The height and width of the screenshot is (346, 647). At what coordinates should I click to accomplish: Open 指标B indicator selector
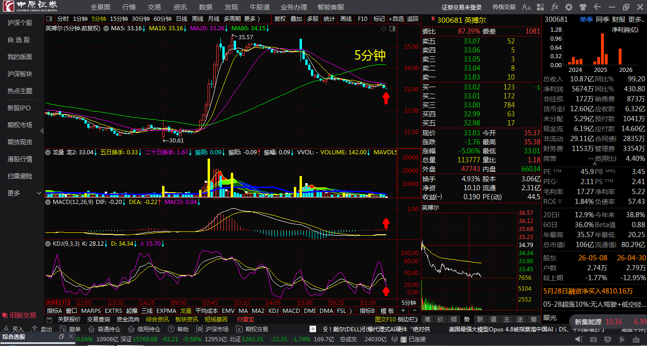click(367, 311)
